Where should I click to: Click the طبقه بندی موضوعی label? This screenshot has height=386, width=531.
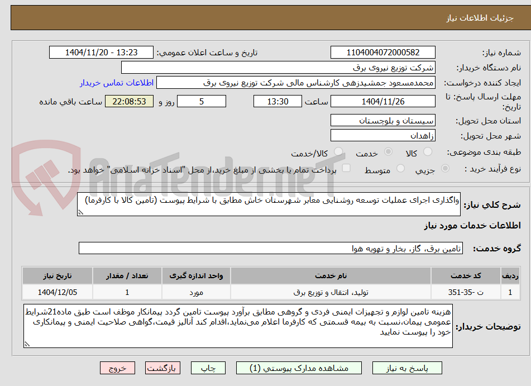(x=484, y=152)
